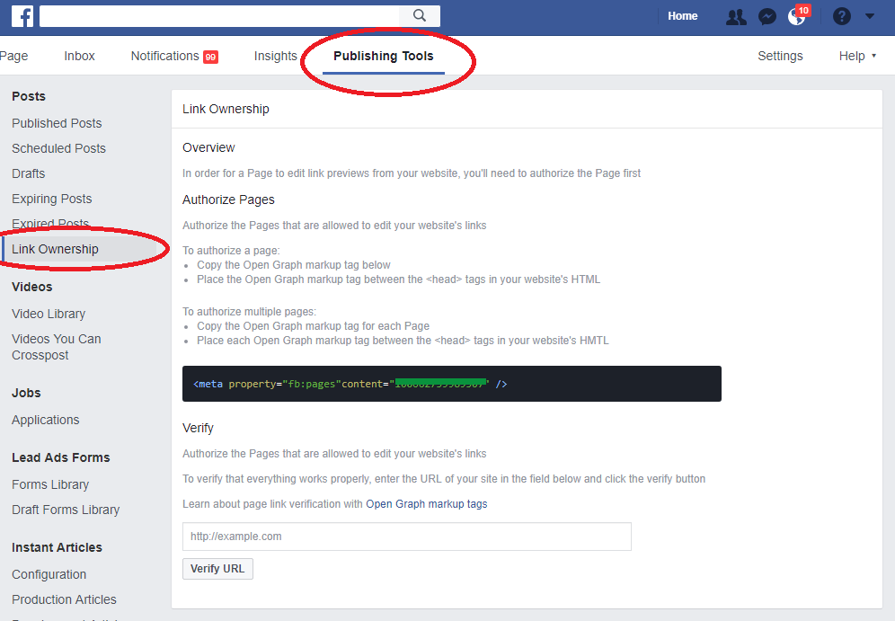Click the quick help question mark icon
This screenshot has width=895, height=621.
[x=841, y=16]
